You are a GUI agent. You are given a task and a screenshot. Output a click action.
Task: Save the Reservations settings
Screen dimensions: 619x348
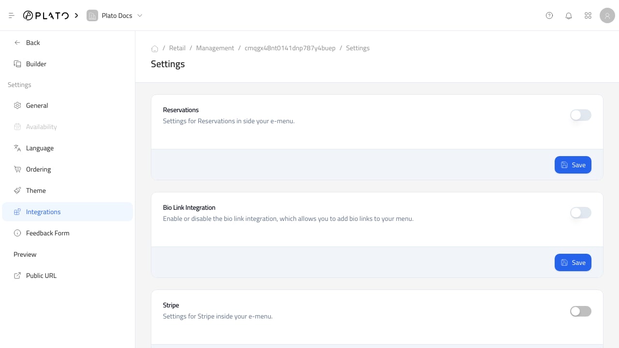(573, 165)
